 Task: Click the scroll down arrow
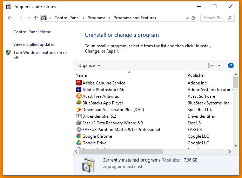(236, 145)
